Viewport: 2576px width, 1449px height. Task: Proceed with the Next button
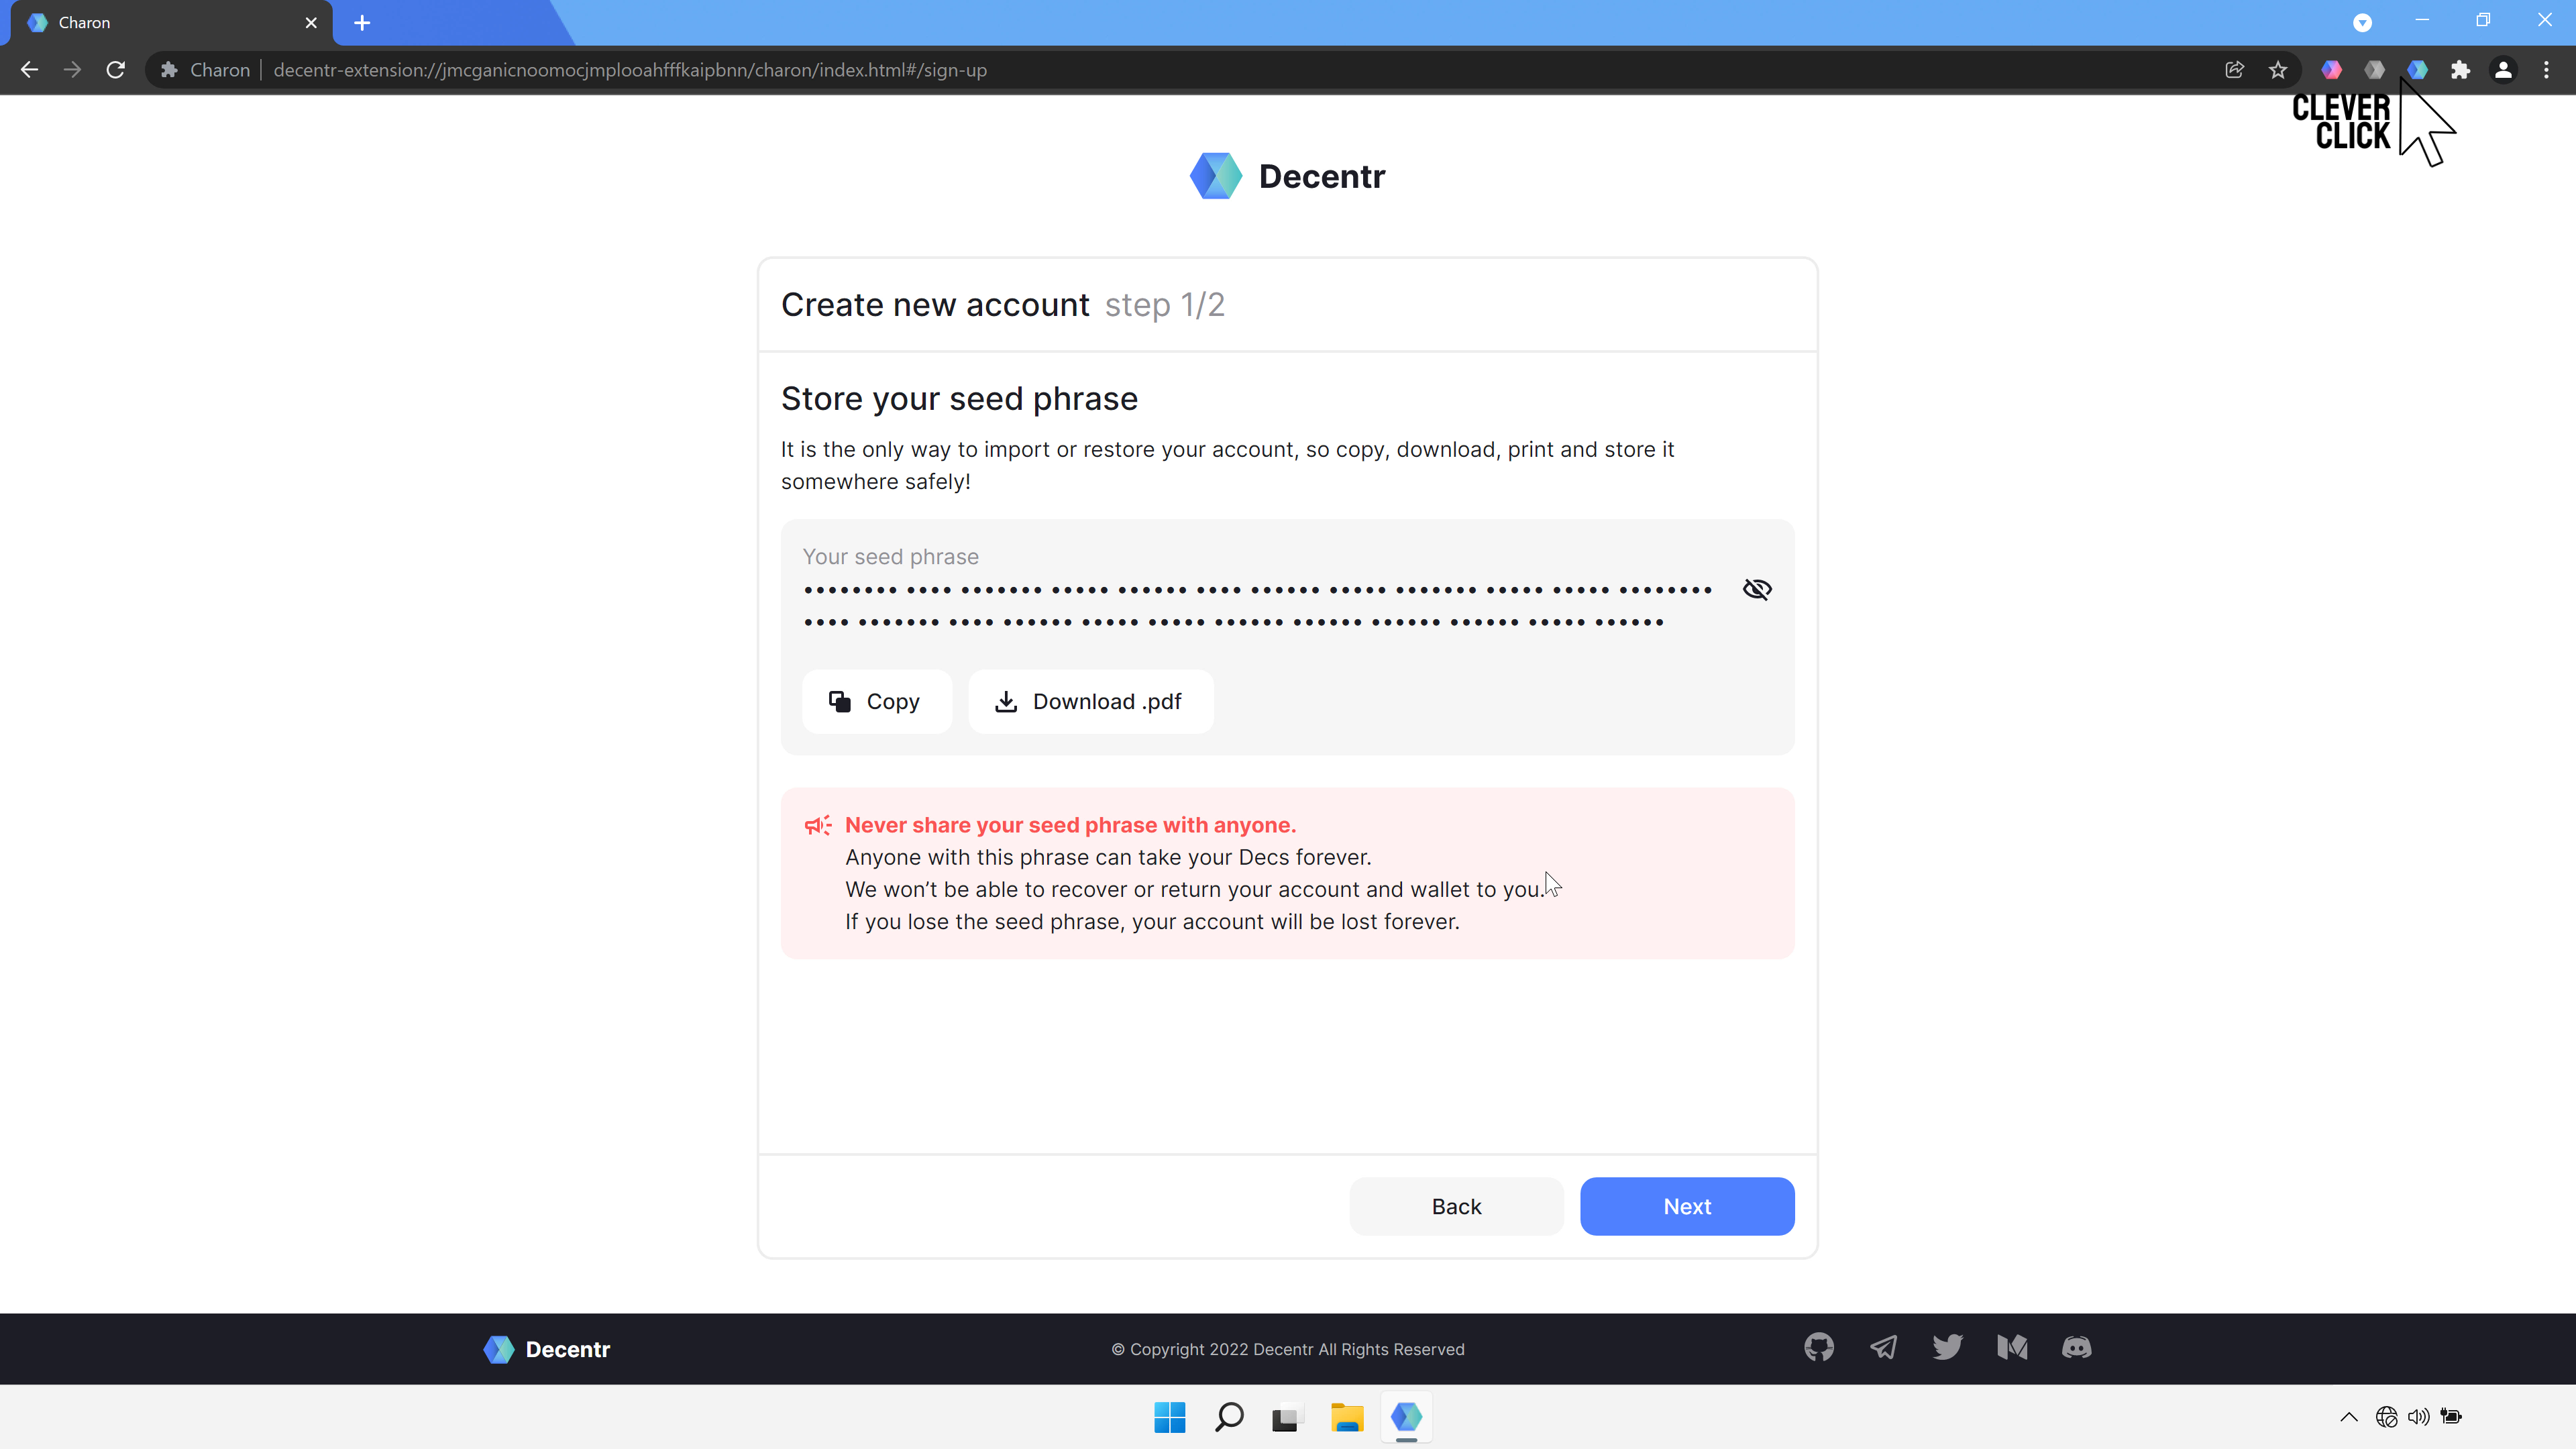(1686, 1206)
